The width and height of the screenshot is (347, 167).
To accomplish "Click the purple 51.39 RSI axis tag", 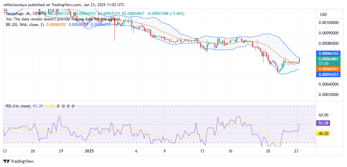I will click(324, 124).
